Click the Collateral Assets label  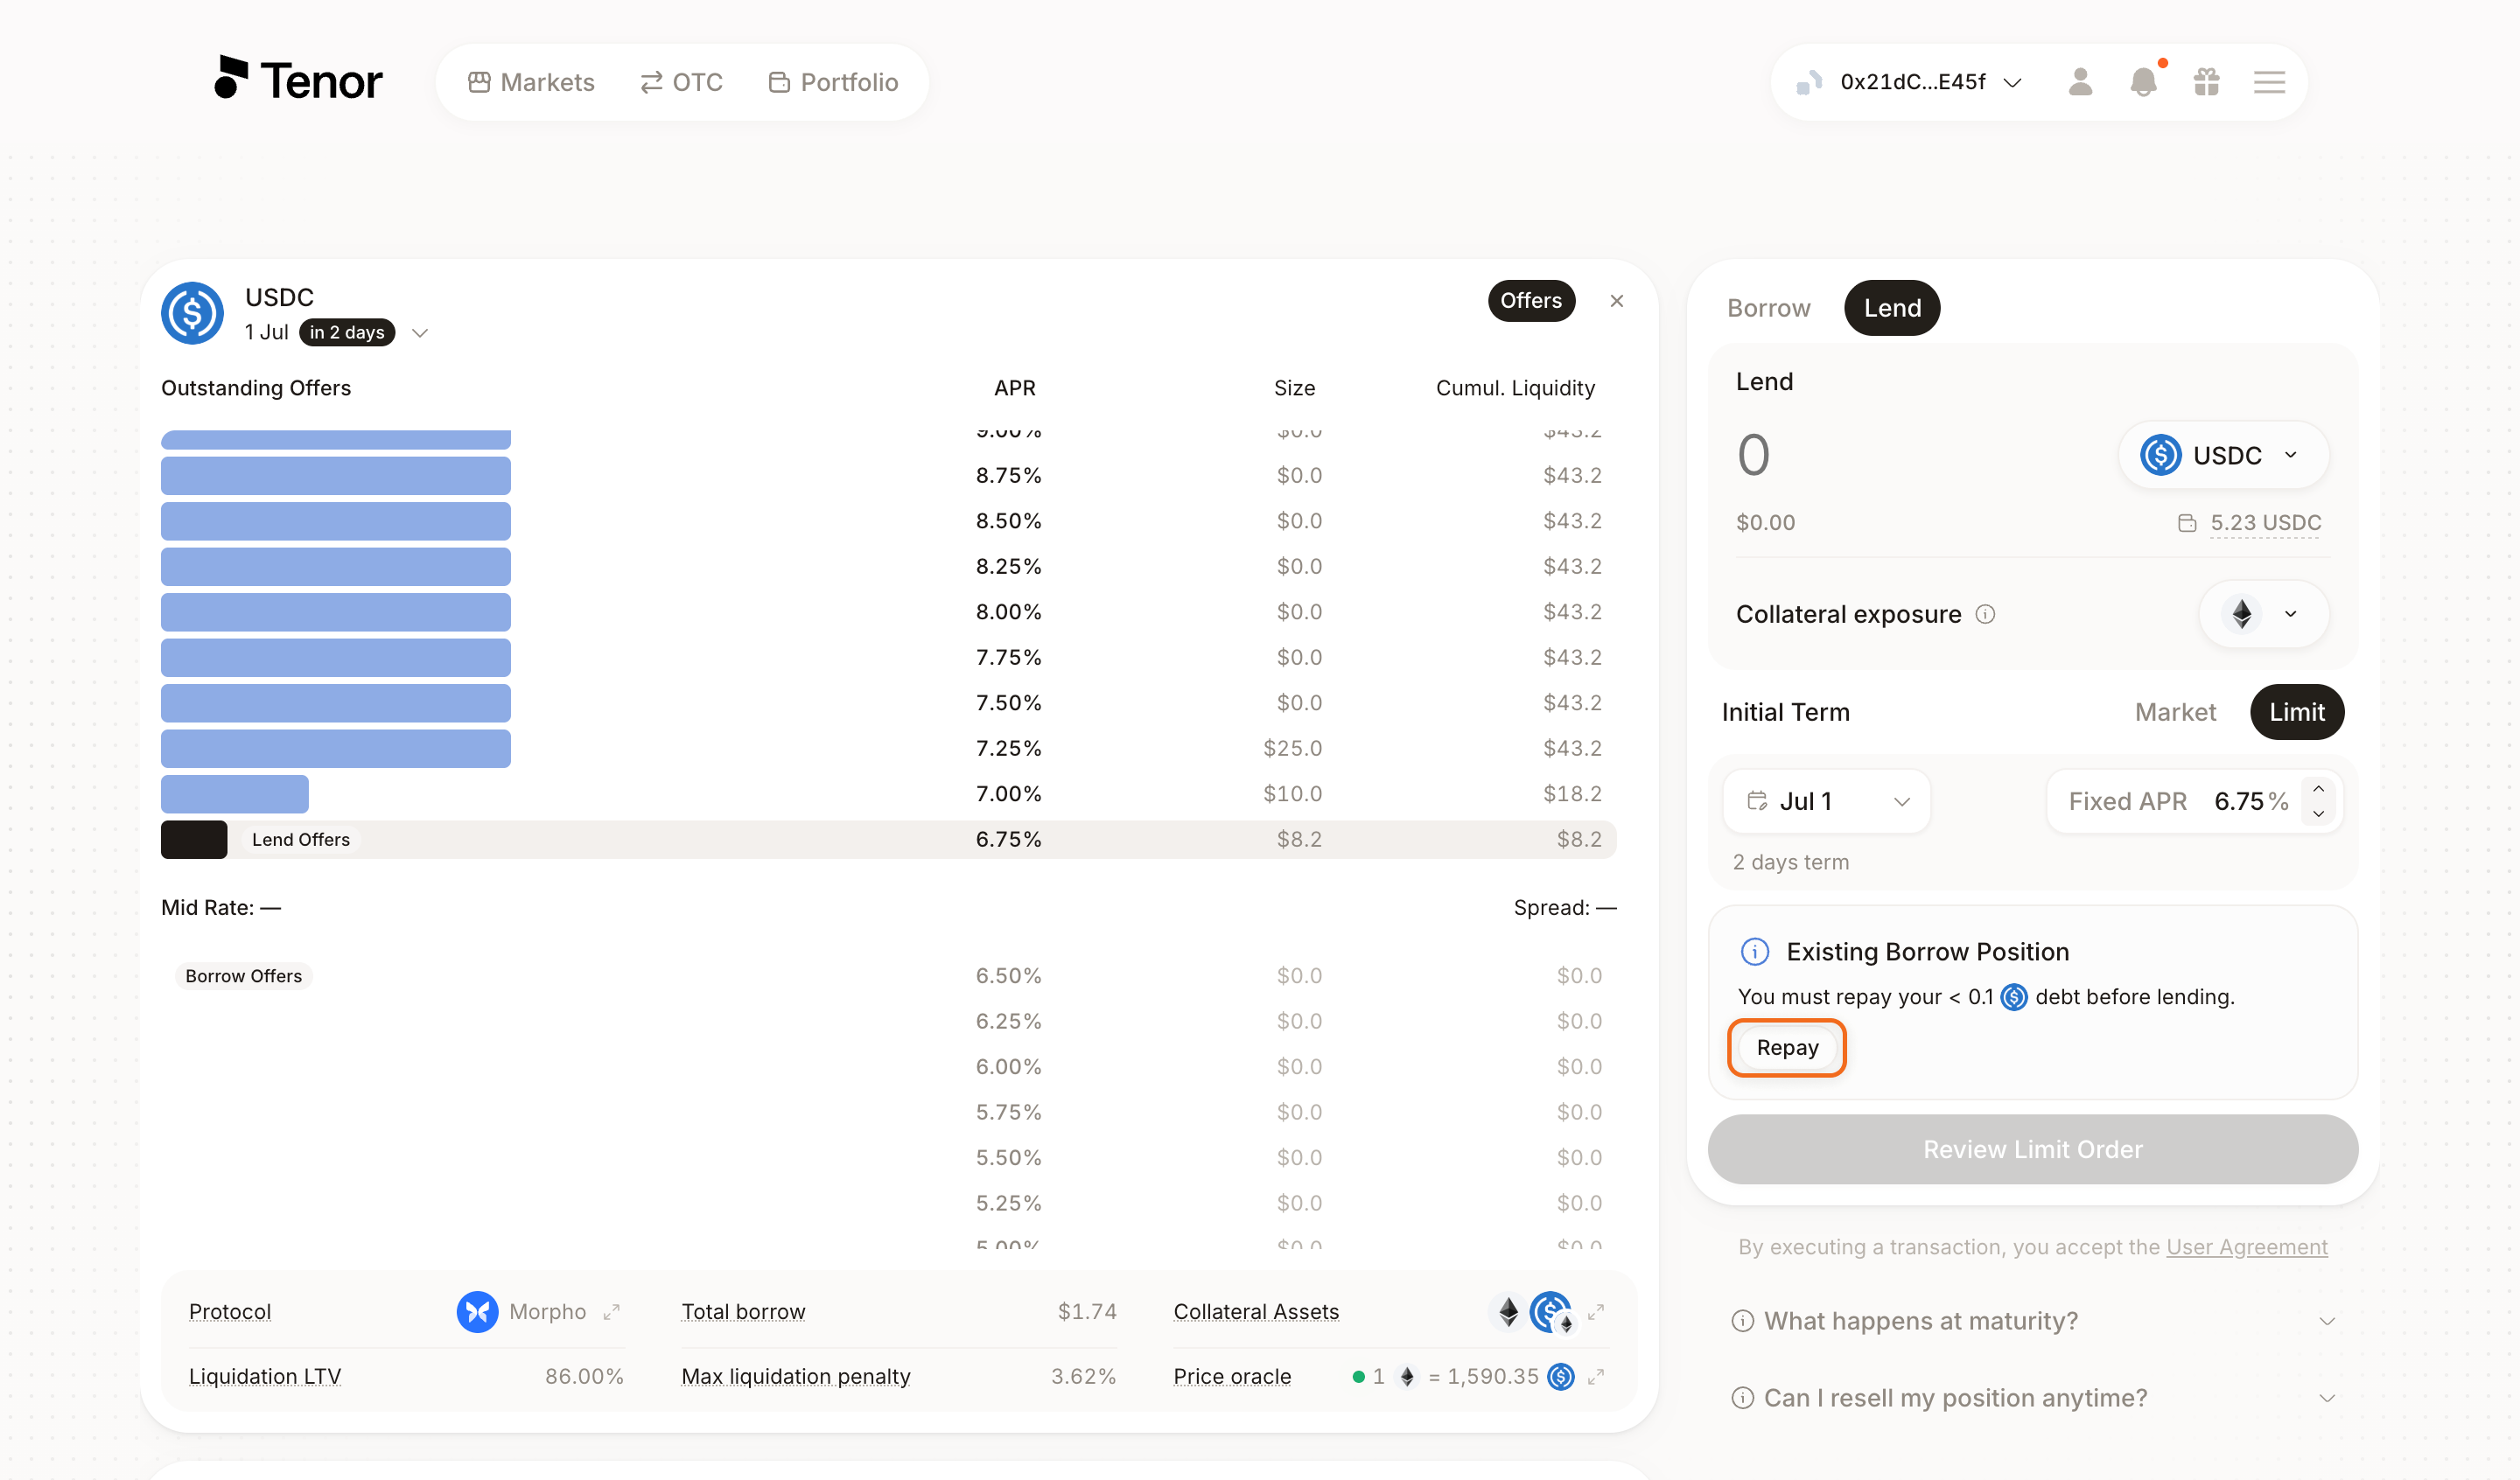1256,1311
